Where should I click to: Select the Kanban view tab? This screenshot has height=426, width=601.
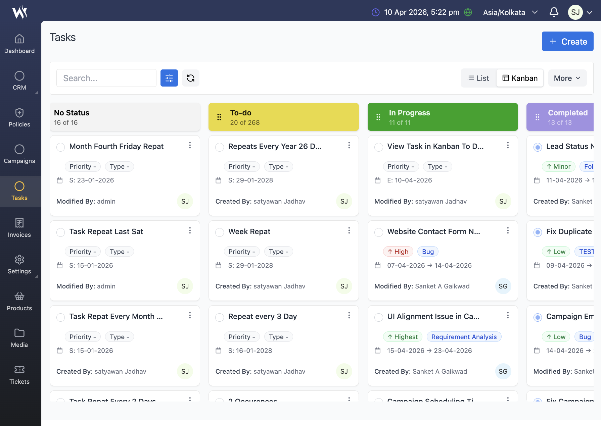pyautogui.click(x=520, y=78)
